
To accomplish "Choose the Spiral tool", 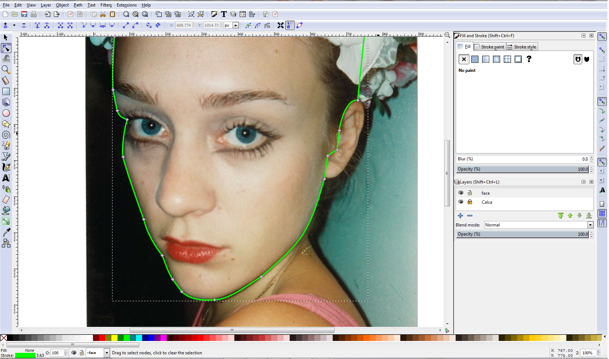I will click(6, 135).
